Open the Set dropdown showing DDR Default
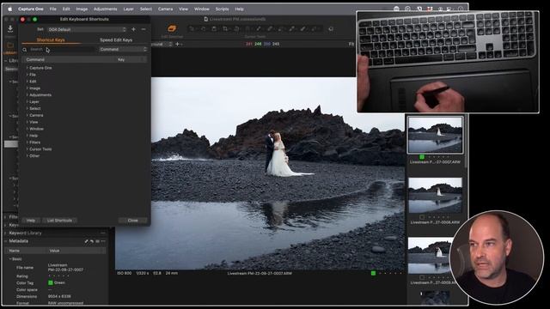The height and width of the screenshot is (309, 550). (87, 30)
